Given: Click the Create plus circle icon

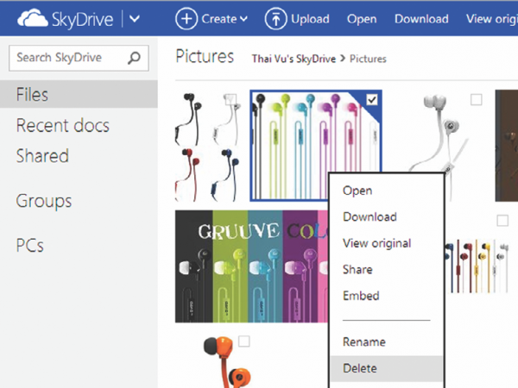Looking at the screenshot, I should [186, 19].
